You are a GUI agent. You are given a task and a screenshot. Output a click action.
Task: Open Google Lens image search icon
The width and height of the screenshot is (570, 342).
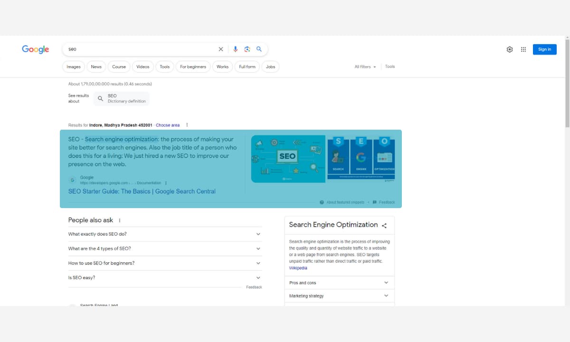pyautogui.click(x=247, y=49)
